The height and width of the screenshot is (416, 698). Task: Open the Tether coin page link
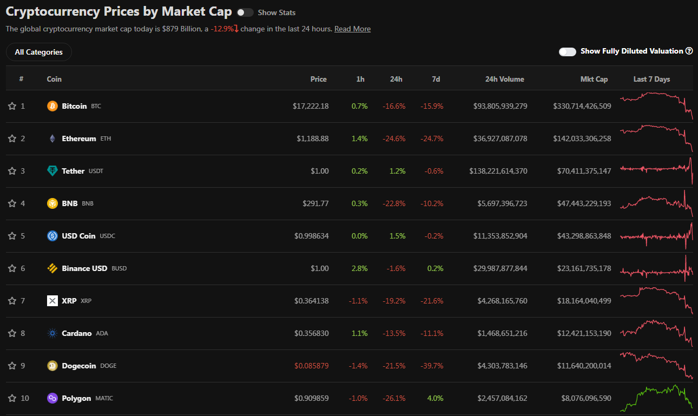pos(73,171)
